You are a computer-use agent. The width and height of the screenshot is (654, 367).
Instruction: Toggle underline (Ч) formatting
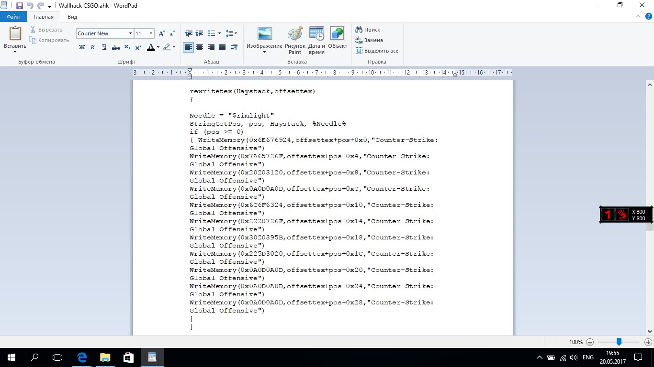point(104,47)
